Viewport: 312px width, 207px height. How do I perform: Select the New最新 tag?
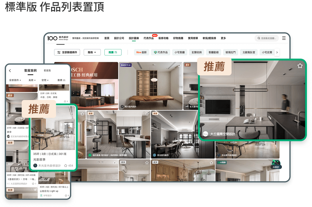point(141,52)
